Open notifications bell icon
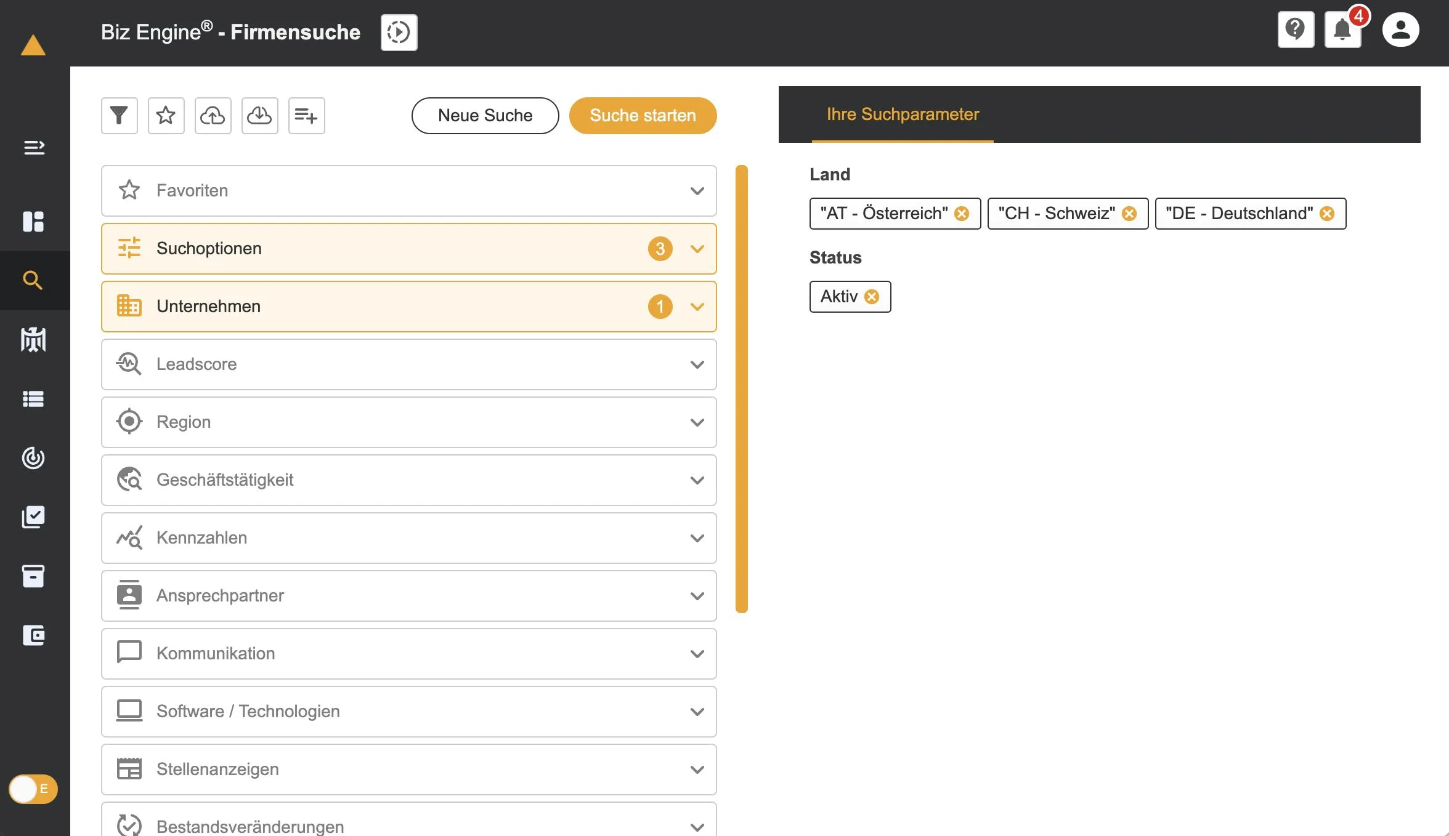 (x=1342, y=30)
